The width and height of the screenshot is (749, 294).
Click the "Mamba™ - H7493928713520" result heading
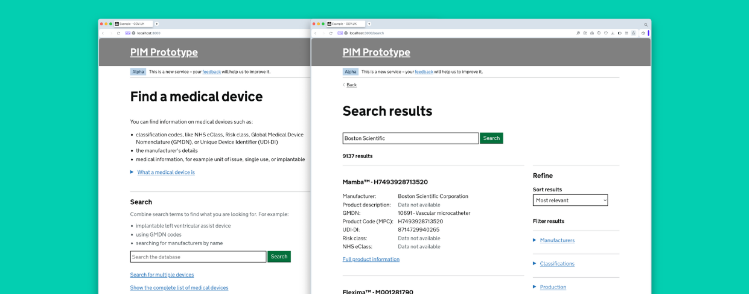point(385,182)
